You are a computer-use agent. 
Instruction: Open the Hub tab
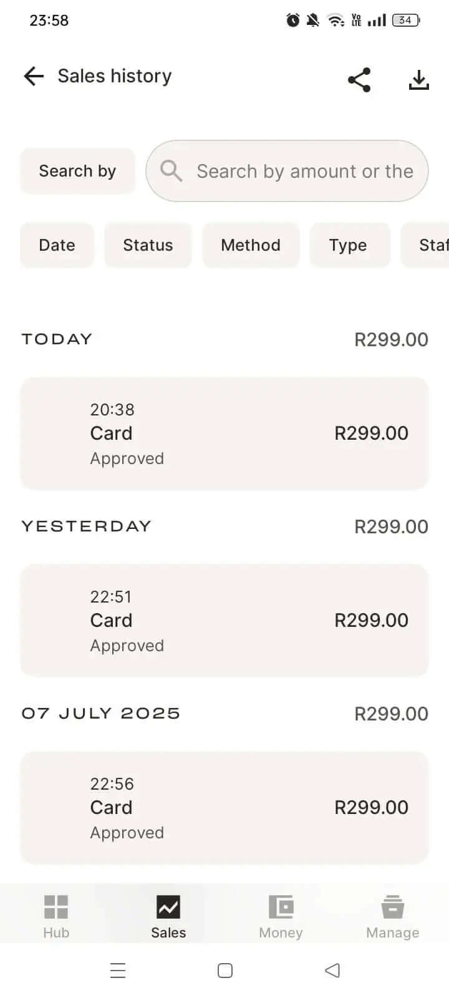click(x=56, y=916)
